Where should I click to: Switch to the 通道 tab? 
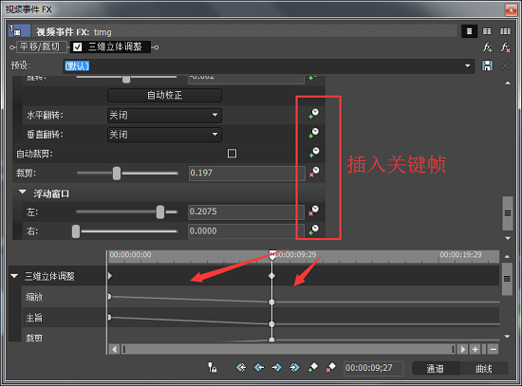point(436,368)
